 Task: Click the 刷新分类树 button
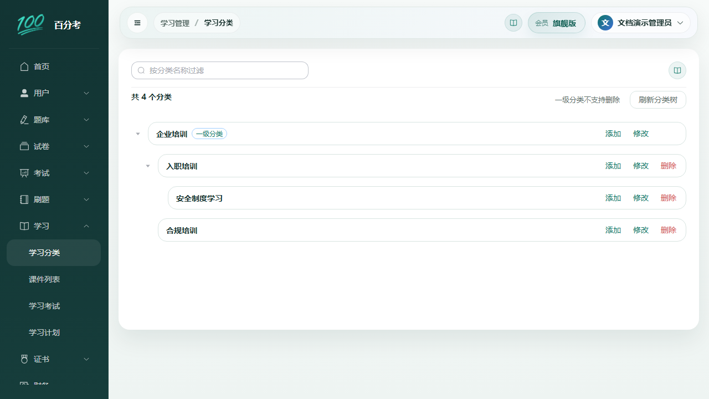(x=658, y=100)
